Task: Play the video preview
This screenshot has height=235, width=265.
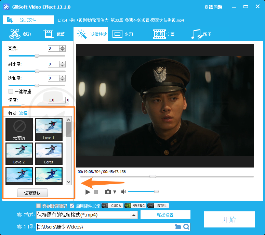Action: pyautogui.click(x=88, y=192)
